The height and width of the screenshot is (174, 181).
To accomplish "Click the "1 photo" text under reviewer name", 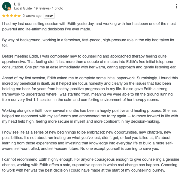I will 57,8.
